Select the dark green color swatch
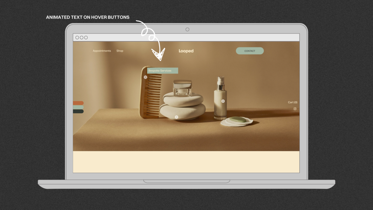373x210 pixels. pos(78,111)
